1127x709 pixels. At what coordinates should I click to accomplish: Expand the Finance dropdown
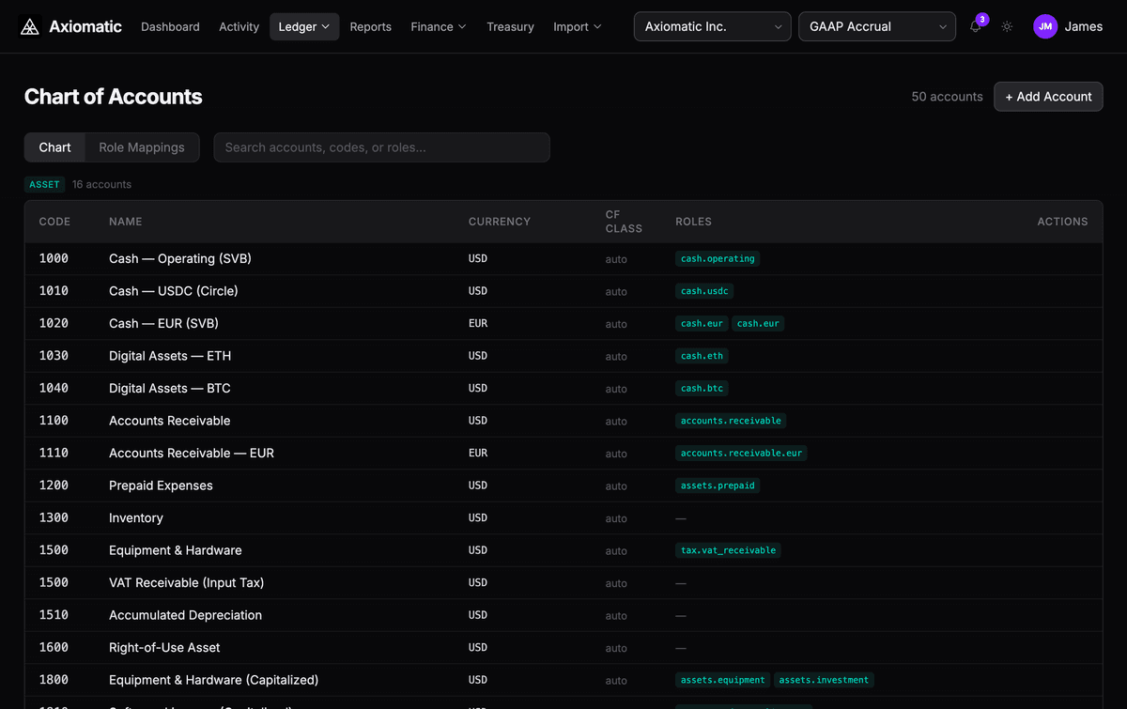438,26
